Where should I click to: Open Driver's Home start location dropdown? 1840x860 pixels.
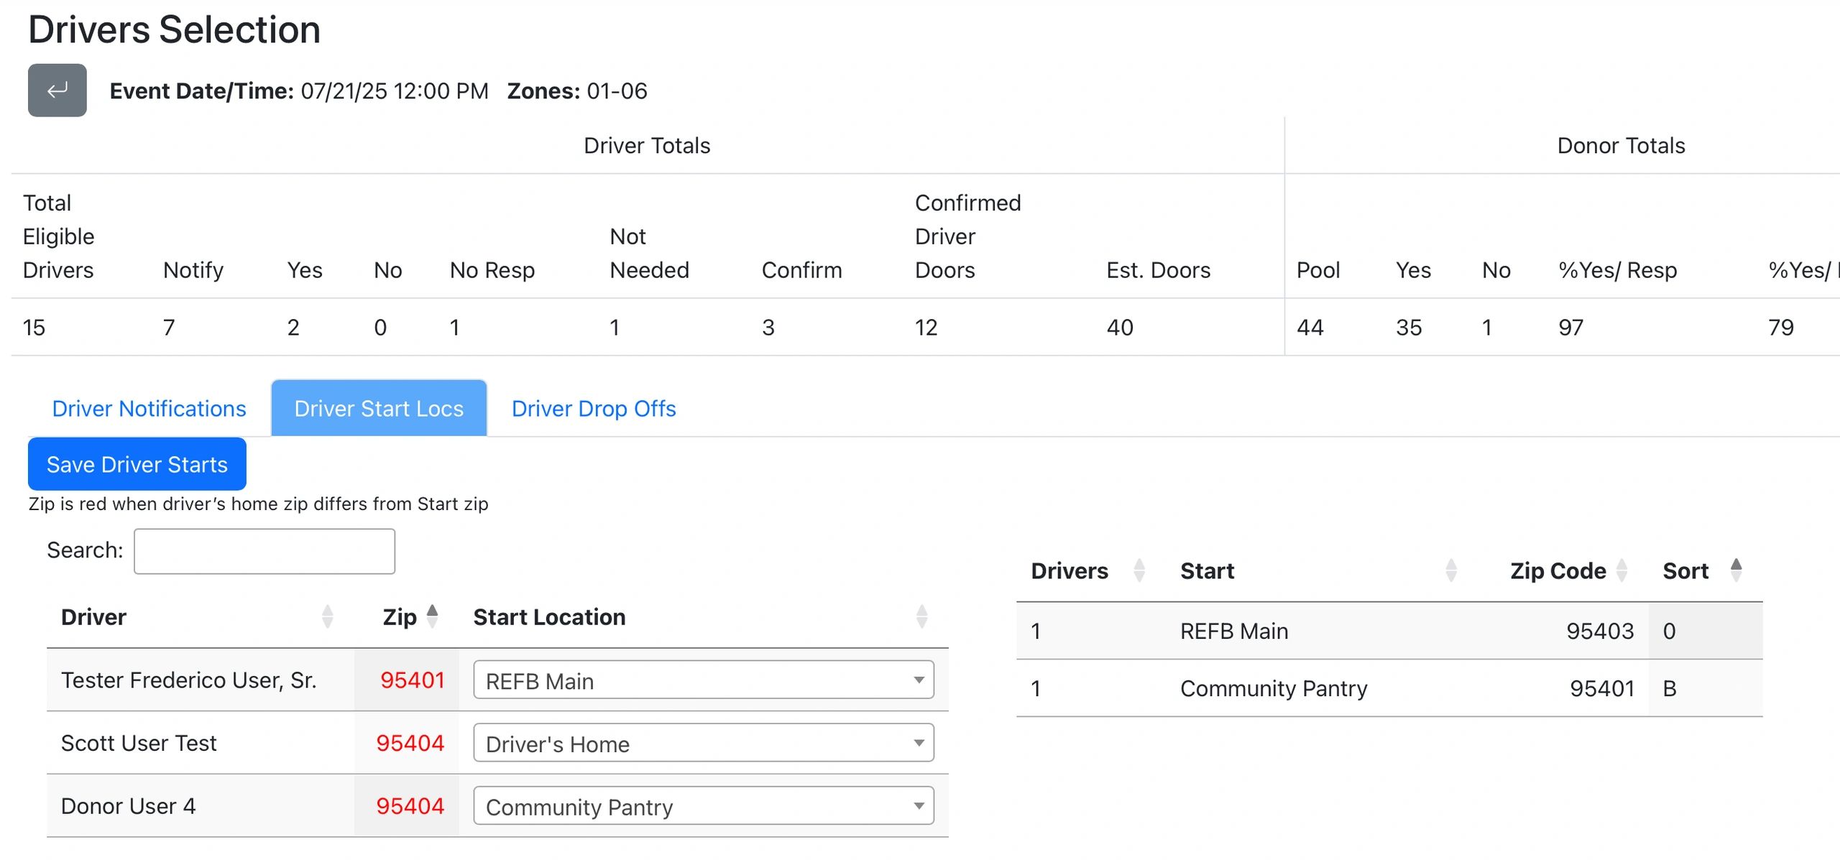tap(703, 743)
